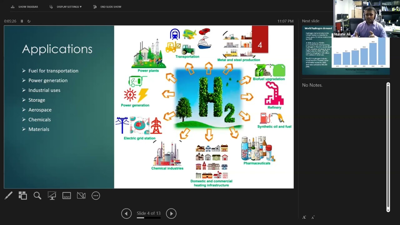Select the pen and laser pointer tool
This screenshot has width=400, height=225.
[x=8, y=196]
